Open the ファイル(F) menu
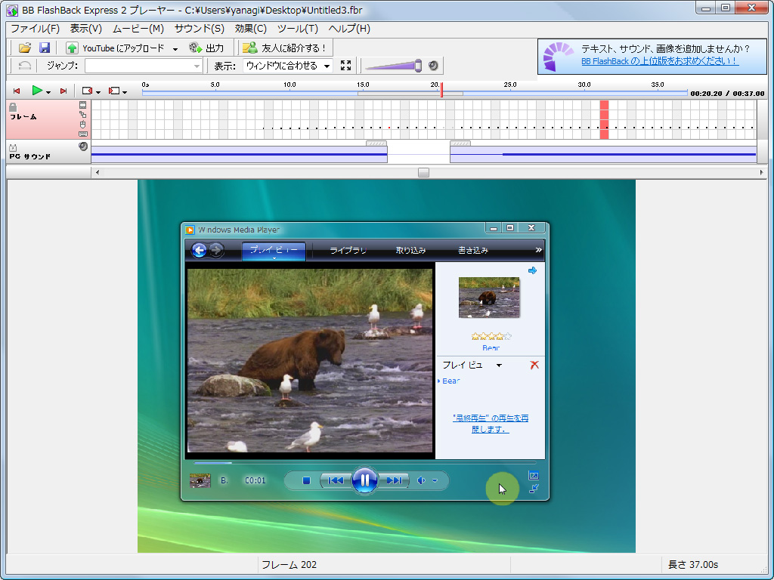This screenshot has width=774, height=580. pos(35,29)
